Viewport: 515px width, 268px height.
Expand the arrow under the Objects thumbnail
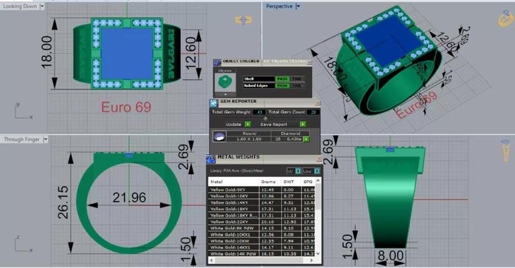pos(225,94)
